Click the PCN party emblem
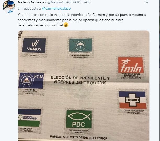 click(x=31, y=80)
